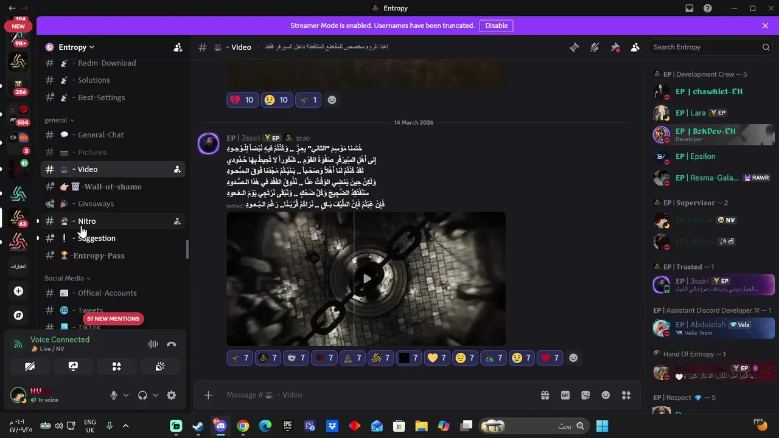Toggle the yellow heart reaction with 7
Screen dimensions: 779x438
click(x=436, y=358)
